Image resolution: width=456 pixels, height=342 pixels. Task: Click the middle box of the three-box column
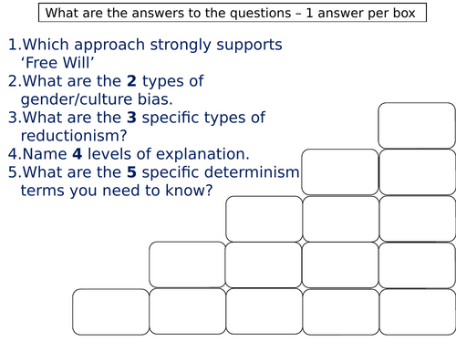pyautogui.click(x=264, y=264)
